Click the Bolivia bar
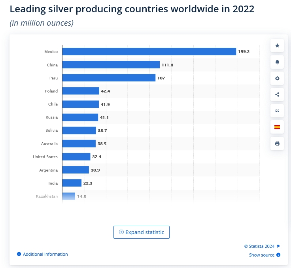Screen dimensions: 291x268 (x=79, y=130)
